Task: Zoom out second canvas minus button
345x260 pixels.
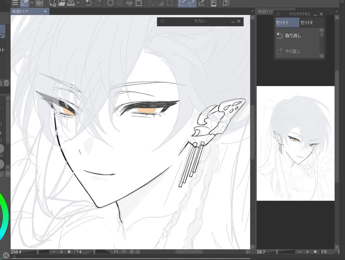Action: click(300, 252)
